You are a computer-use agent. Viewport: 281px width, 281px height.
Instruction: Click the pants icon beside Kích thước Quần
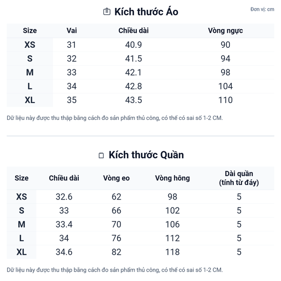(101, 155)
